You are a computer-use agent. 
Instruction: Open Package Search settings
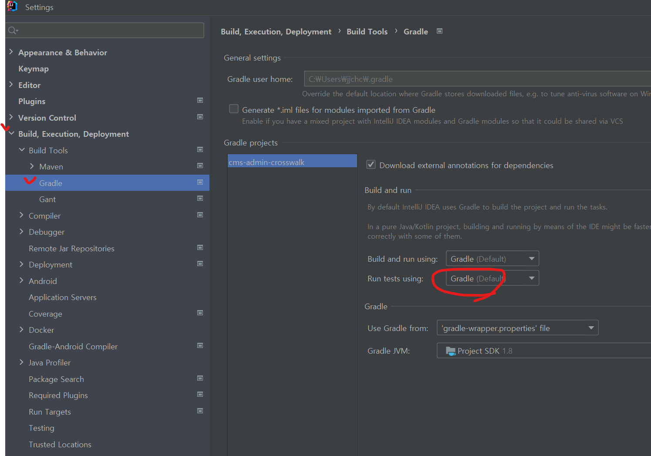coord(56,379)
